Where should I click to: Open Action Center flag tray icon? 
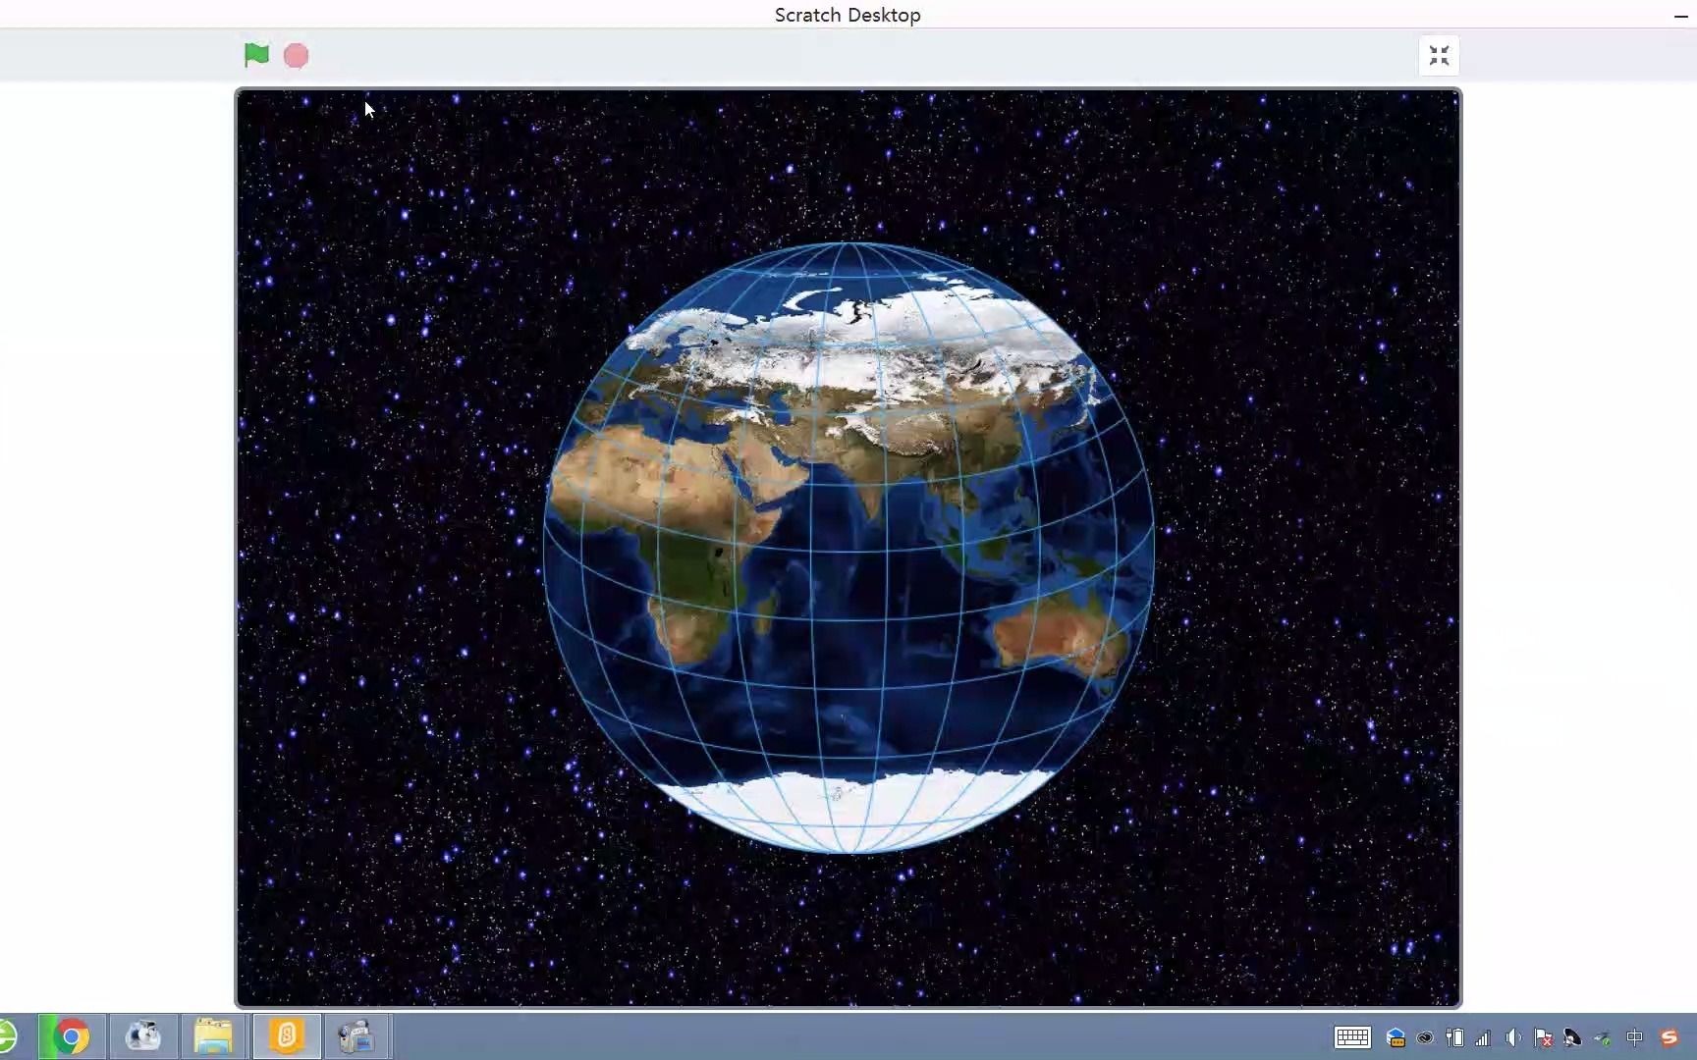click(x=1543, y=1037)
